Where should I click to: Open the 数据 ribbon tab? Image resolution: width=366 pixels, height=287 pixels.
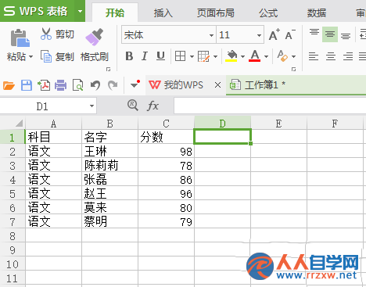[x=317, y=13]
